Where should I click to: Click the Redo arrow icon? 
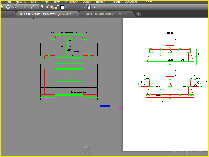pos(24,7)
